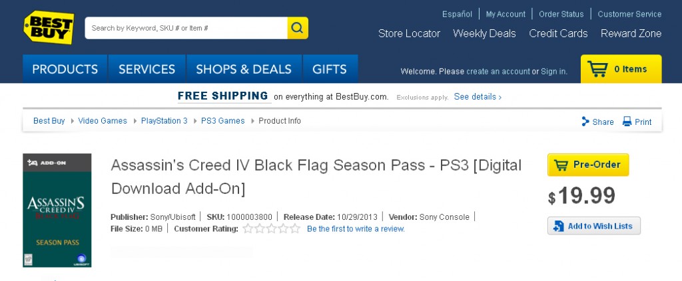Click the yellow search magnifier button
682x281 pixels.
click(298, 28)
